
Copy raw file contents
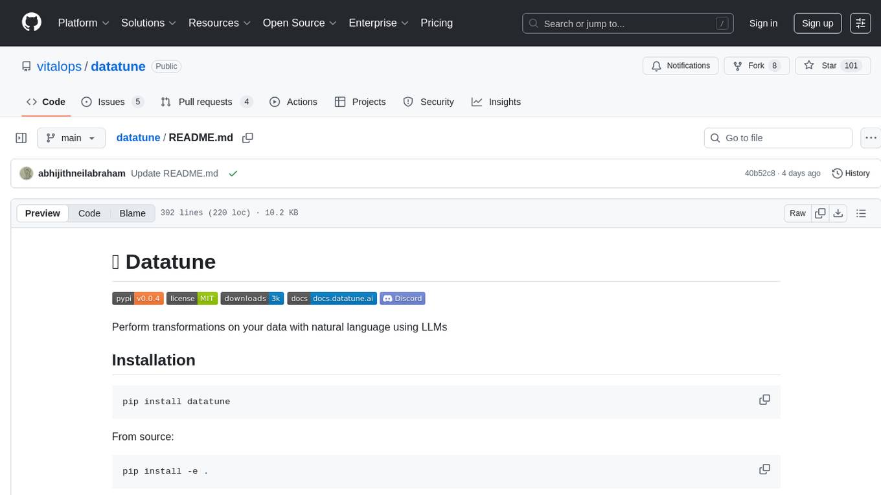tap(820, 213)
